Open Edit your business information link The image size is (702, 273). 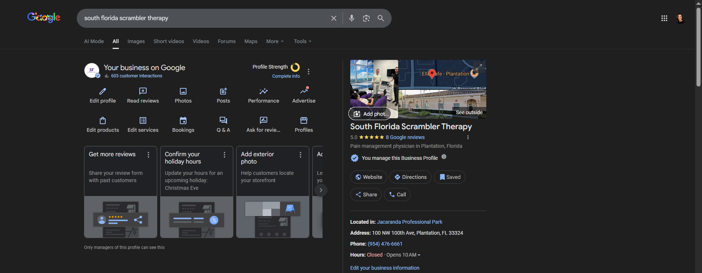[385, 268]
